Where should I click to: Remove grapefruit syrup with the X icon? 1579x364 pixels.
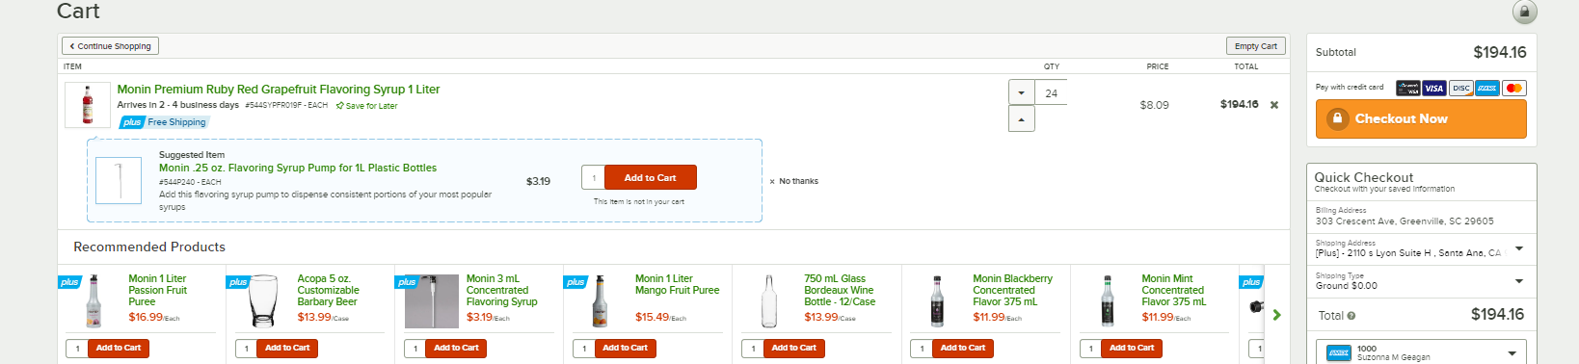click(x=1274, y=105)
